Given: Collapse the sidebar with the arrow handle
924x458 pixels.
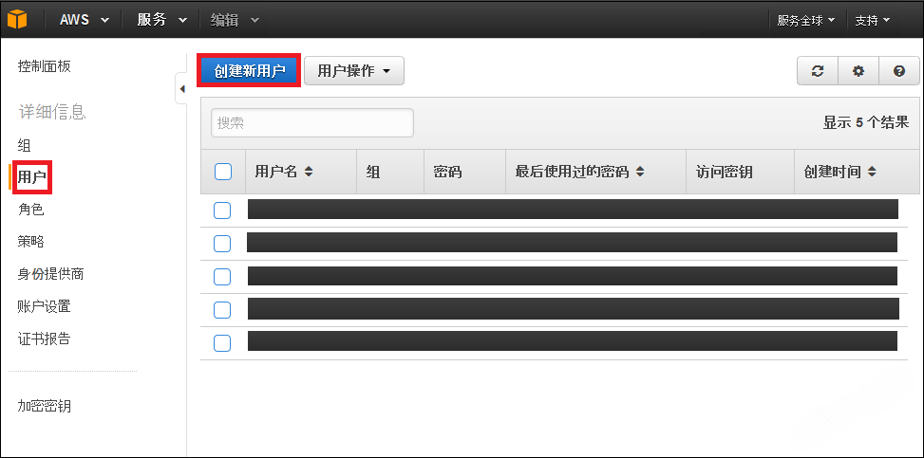Looking at the screenshot, I should [x=181, y=89].
